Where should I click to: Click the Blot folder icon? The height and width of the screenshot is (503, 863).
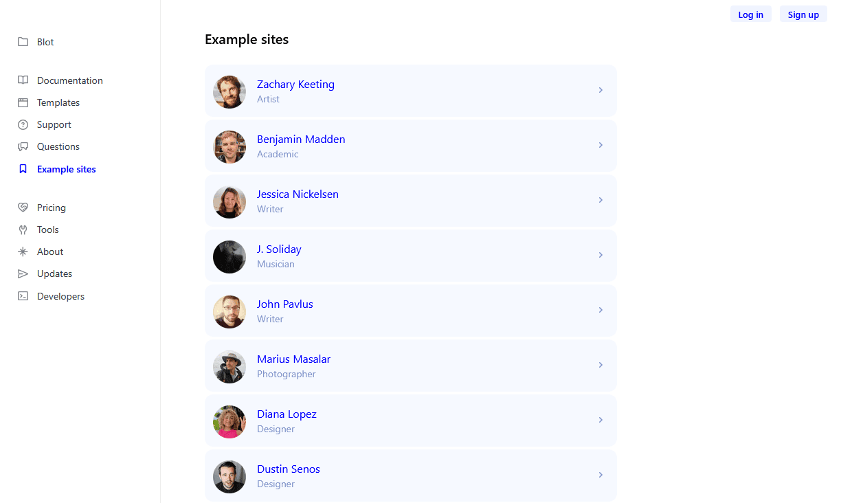click(x=23, y=42)
